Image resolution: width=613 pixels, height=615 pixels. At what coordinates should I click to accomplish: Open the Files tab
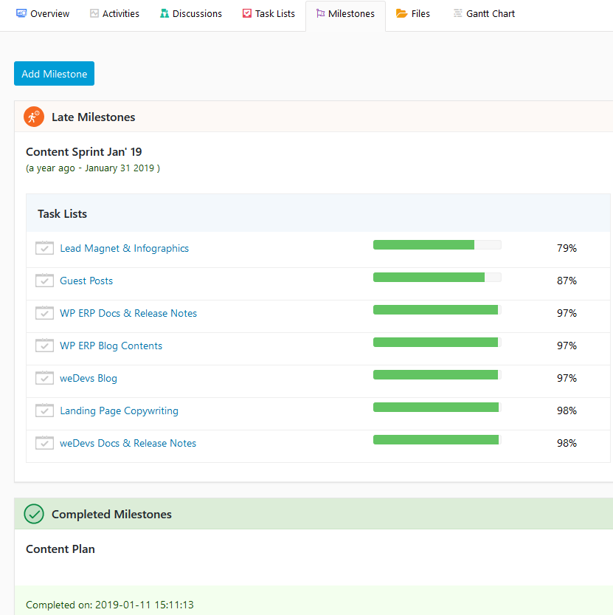(x=413, y=14)
